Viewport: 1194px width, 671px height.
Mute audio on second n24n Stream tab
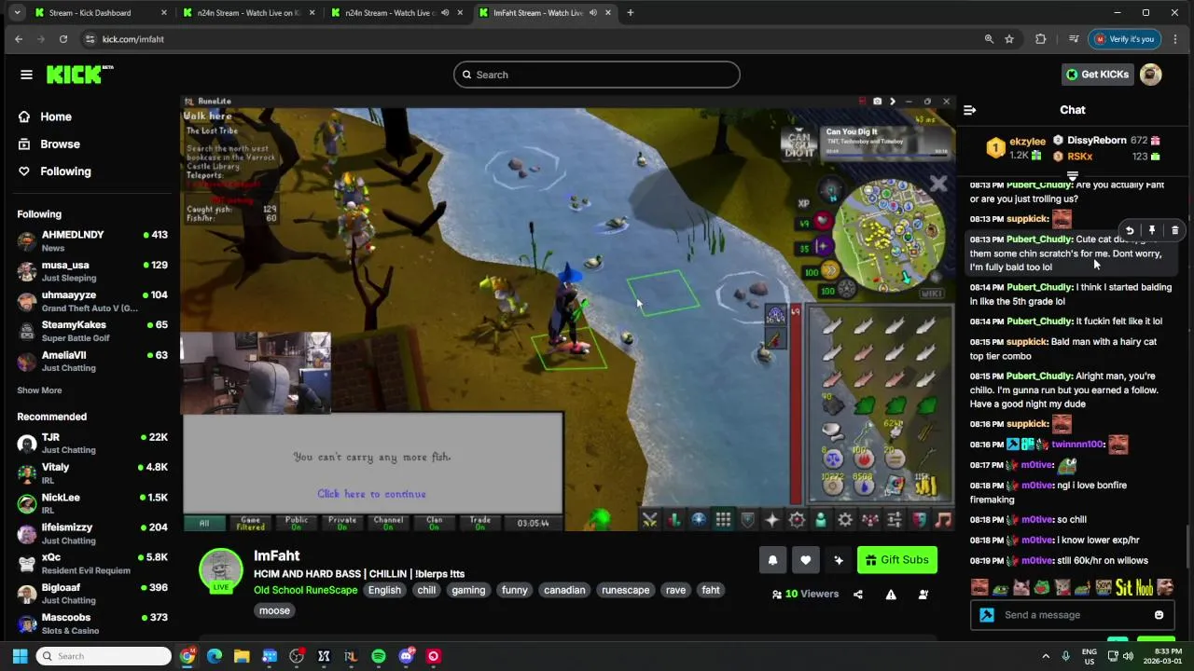(x=445, y=13)
